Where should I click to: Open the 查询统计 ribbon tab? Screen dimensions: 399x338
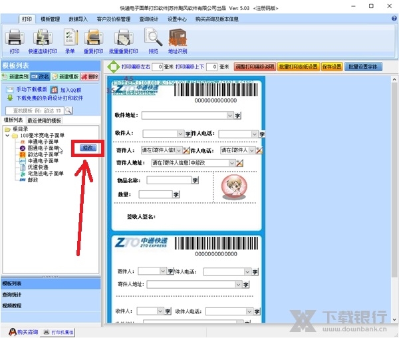(148, 19)
